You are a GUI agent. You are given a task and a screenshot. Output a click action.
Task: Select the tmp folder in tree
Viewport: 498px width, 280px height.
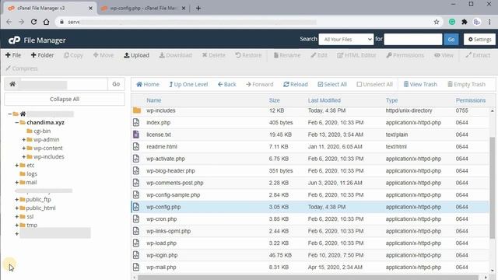point(32,225)
